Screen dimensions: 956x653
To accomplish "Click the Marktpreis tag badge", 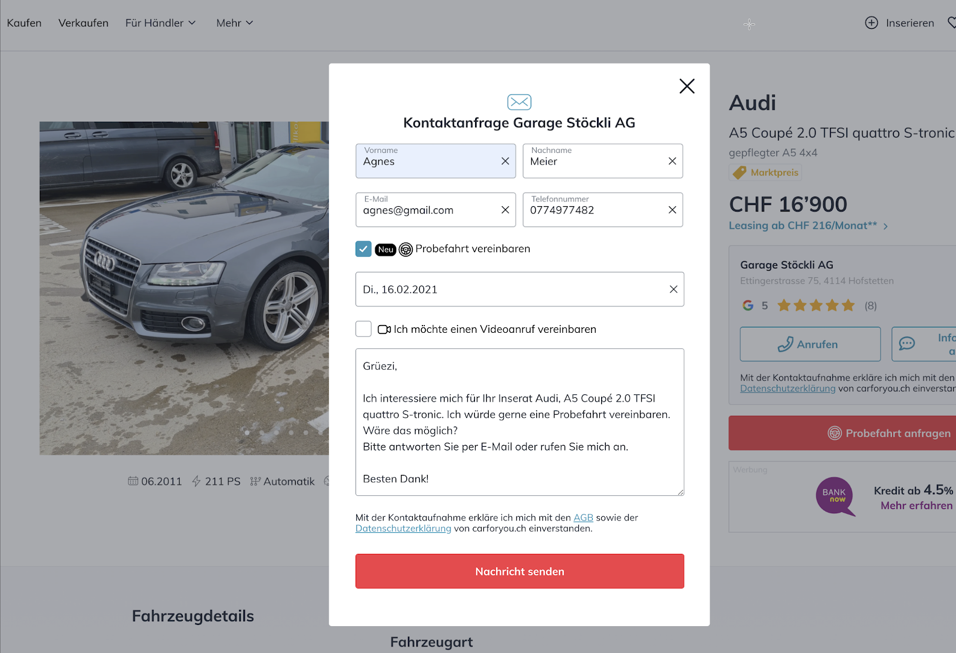I will (765, 173).
